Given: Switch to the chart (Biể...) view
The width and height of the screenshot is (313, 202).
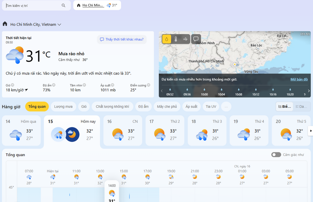Looking at the screenshot, I should pyautogui.click(x=284, y=106).
